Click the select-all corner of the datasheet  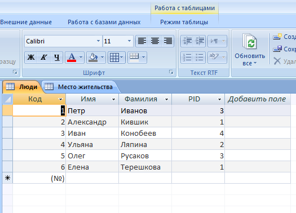tap(7, 99)
